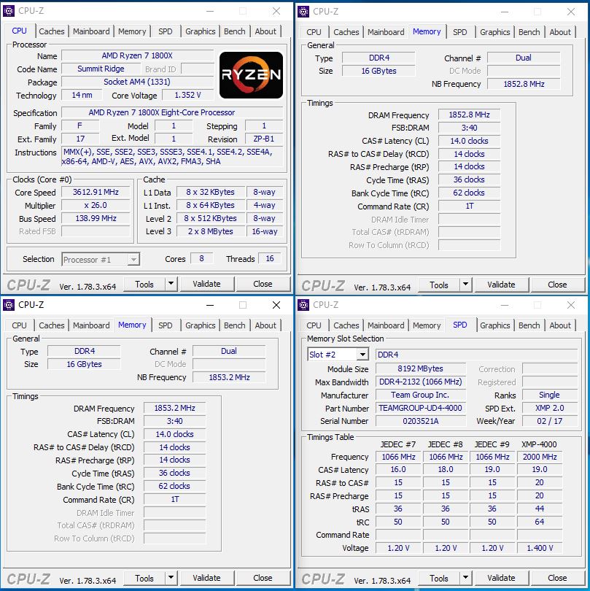This screenshot has width=590, height=591.
Task: Click Validate in the CPU window
Action: pos(206,284)
